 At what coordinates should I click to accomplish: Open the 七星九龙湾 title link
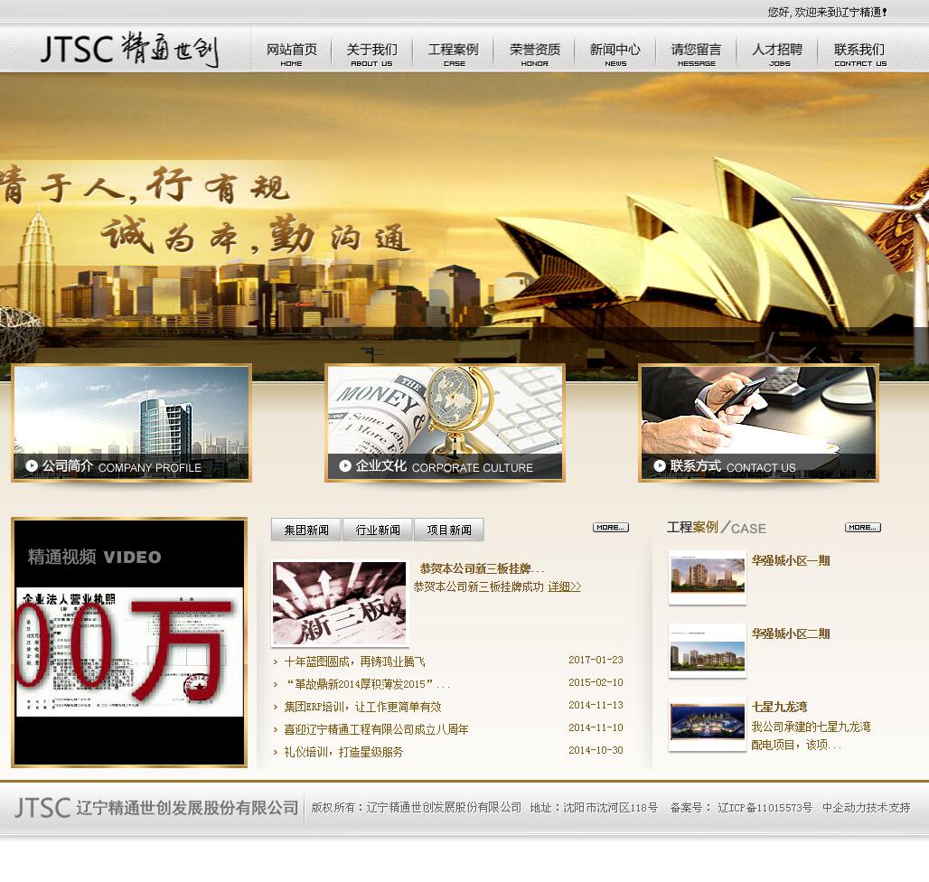779,707
